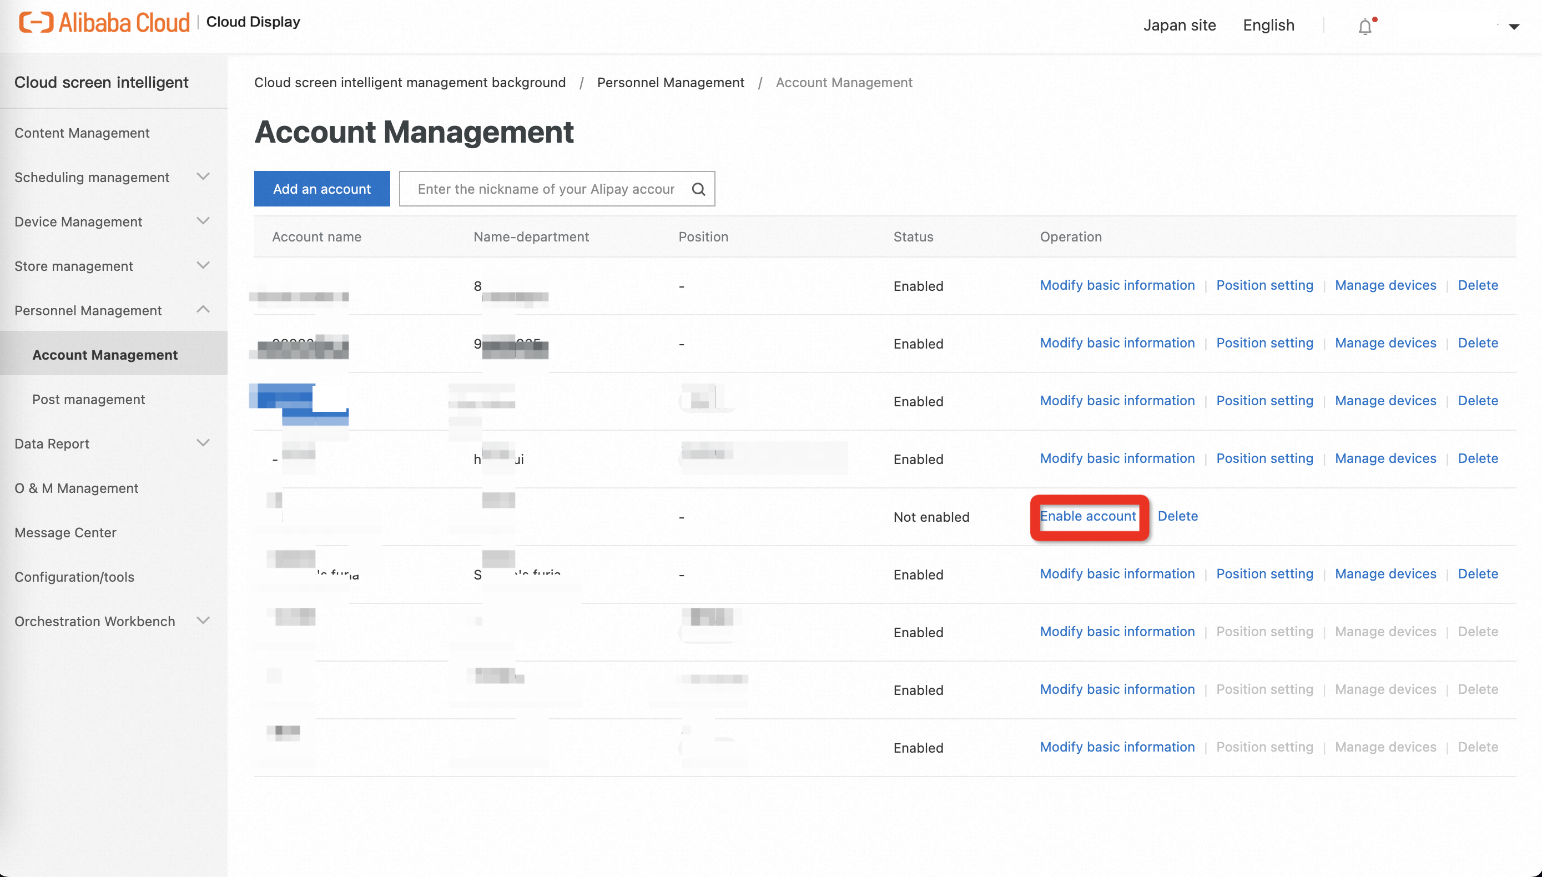This screenshot has height=877, width=1542.
Task: Open Cloud screen intelligent management background breadcrumb
Action: click(x=410, y=83)
